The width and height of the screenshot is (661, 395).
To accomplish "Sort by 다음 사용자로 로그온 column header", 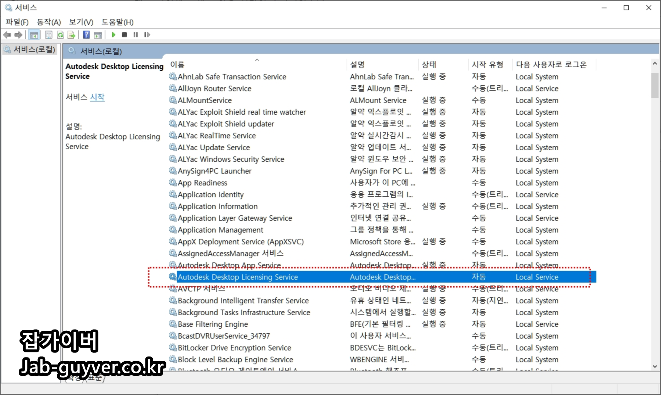I will (x=554, y=65).
